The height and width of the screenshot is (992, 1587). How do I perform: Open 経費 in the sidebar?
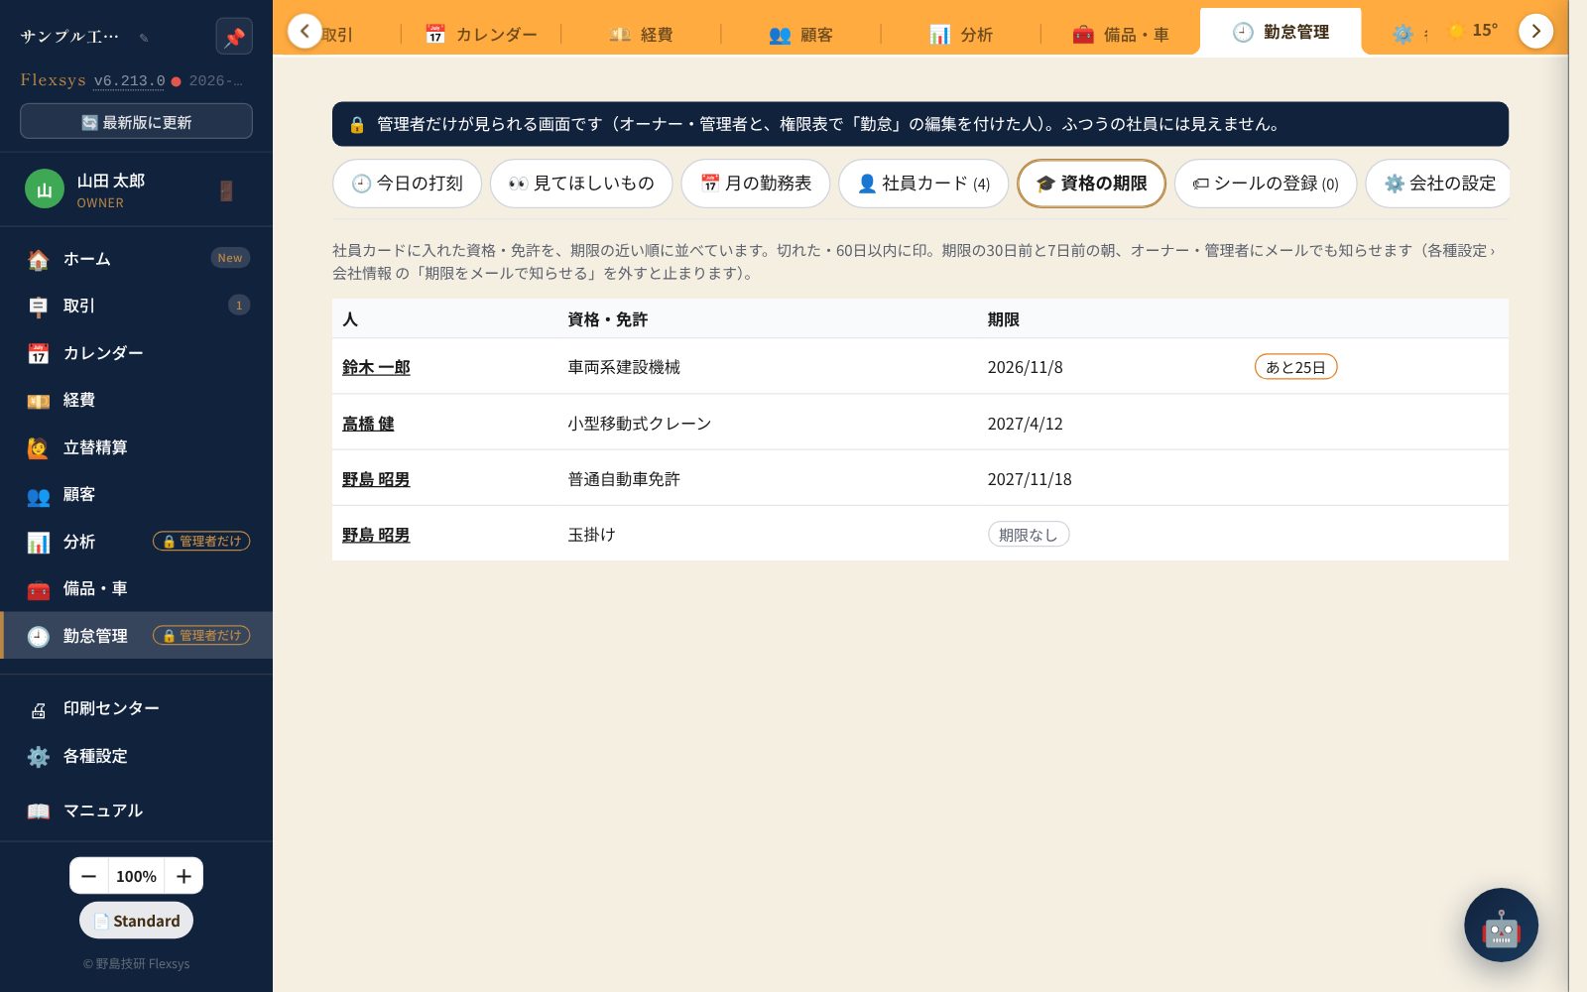tap(136, 400)
